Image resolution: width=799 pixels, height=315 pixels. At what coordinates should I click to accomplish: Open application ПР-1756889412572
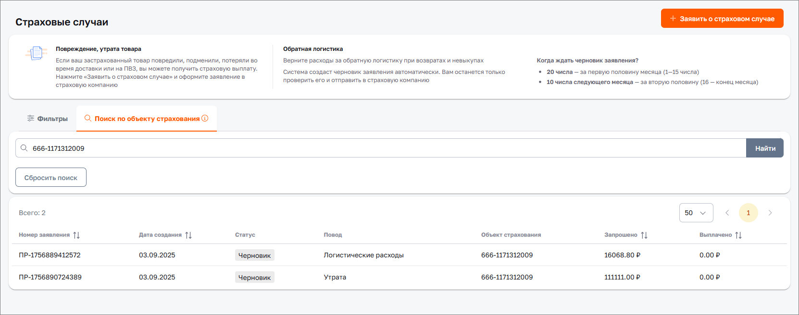(50, 255)
